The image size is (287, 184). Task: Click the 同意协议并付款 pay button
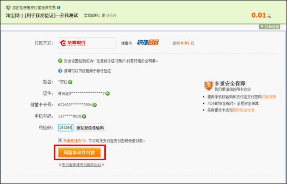pos(79,152)
